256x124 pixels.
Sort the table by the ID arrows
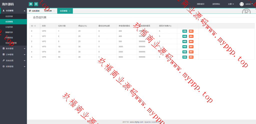coord(35,26)
